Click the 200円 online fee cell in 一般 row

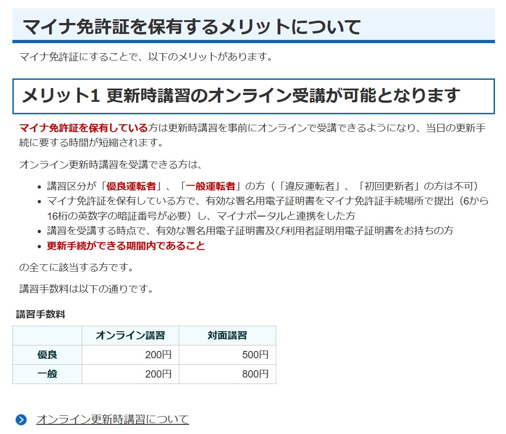tap(158, 374)
